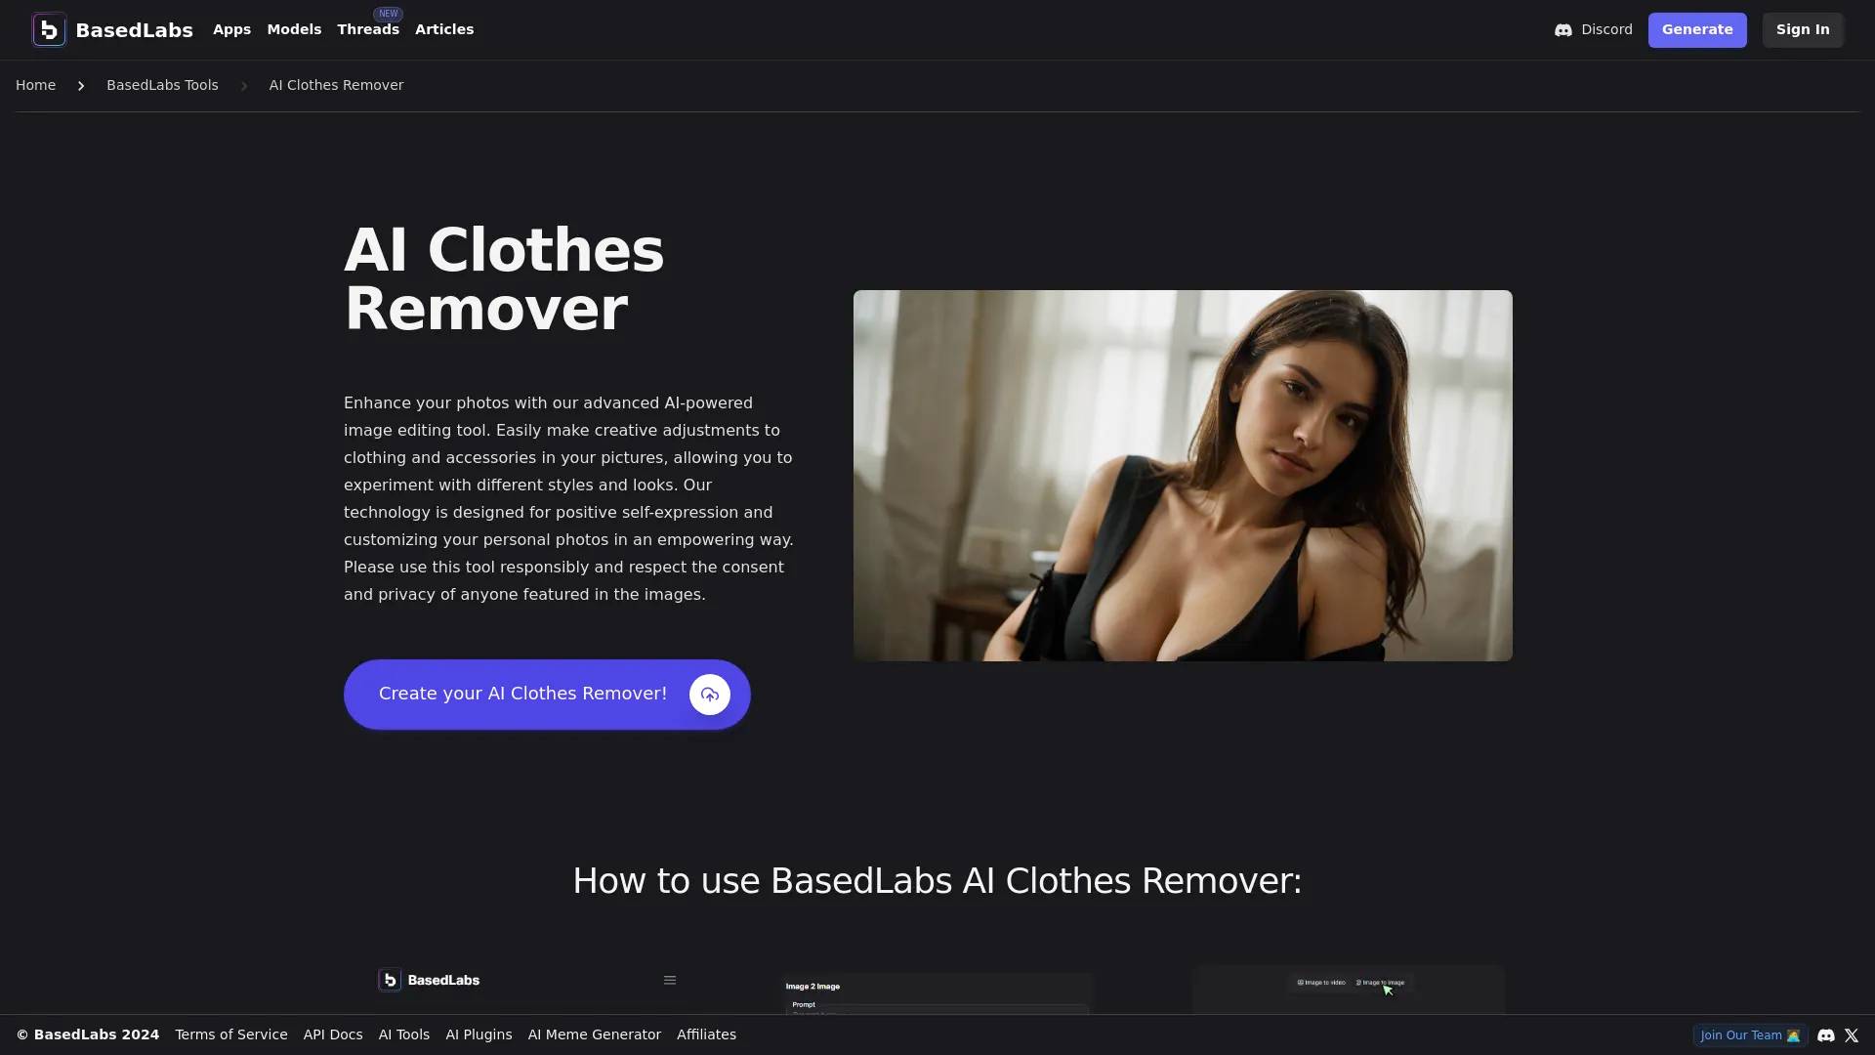Screen dimensions: 1875x1055
Task: Click the Terms of Service footer link
Action: click(x=230, y=1034)
